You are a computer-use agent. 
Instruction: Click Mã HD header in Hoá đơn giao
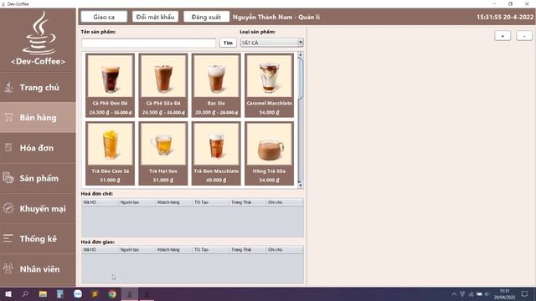point(100,250)
